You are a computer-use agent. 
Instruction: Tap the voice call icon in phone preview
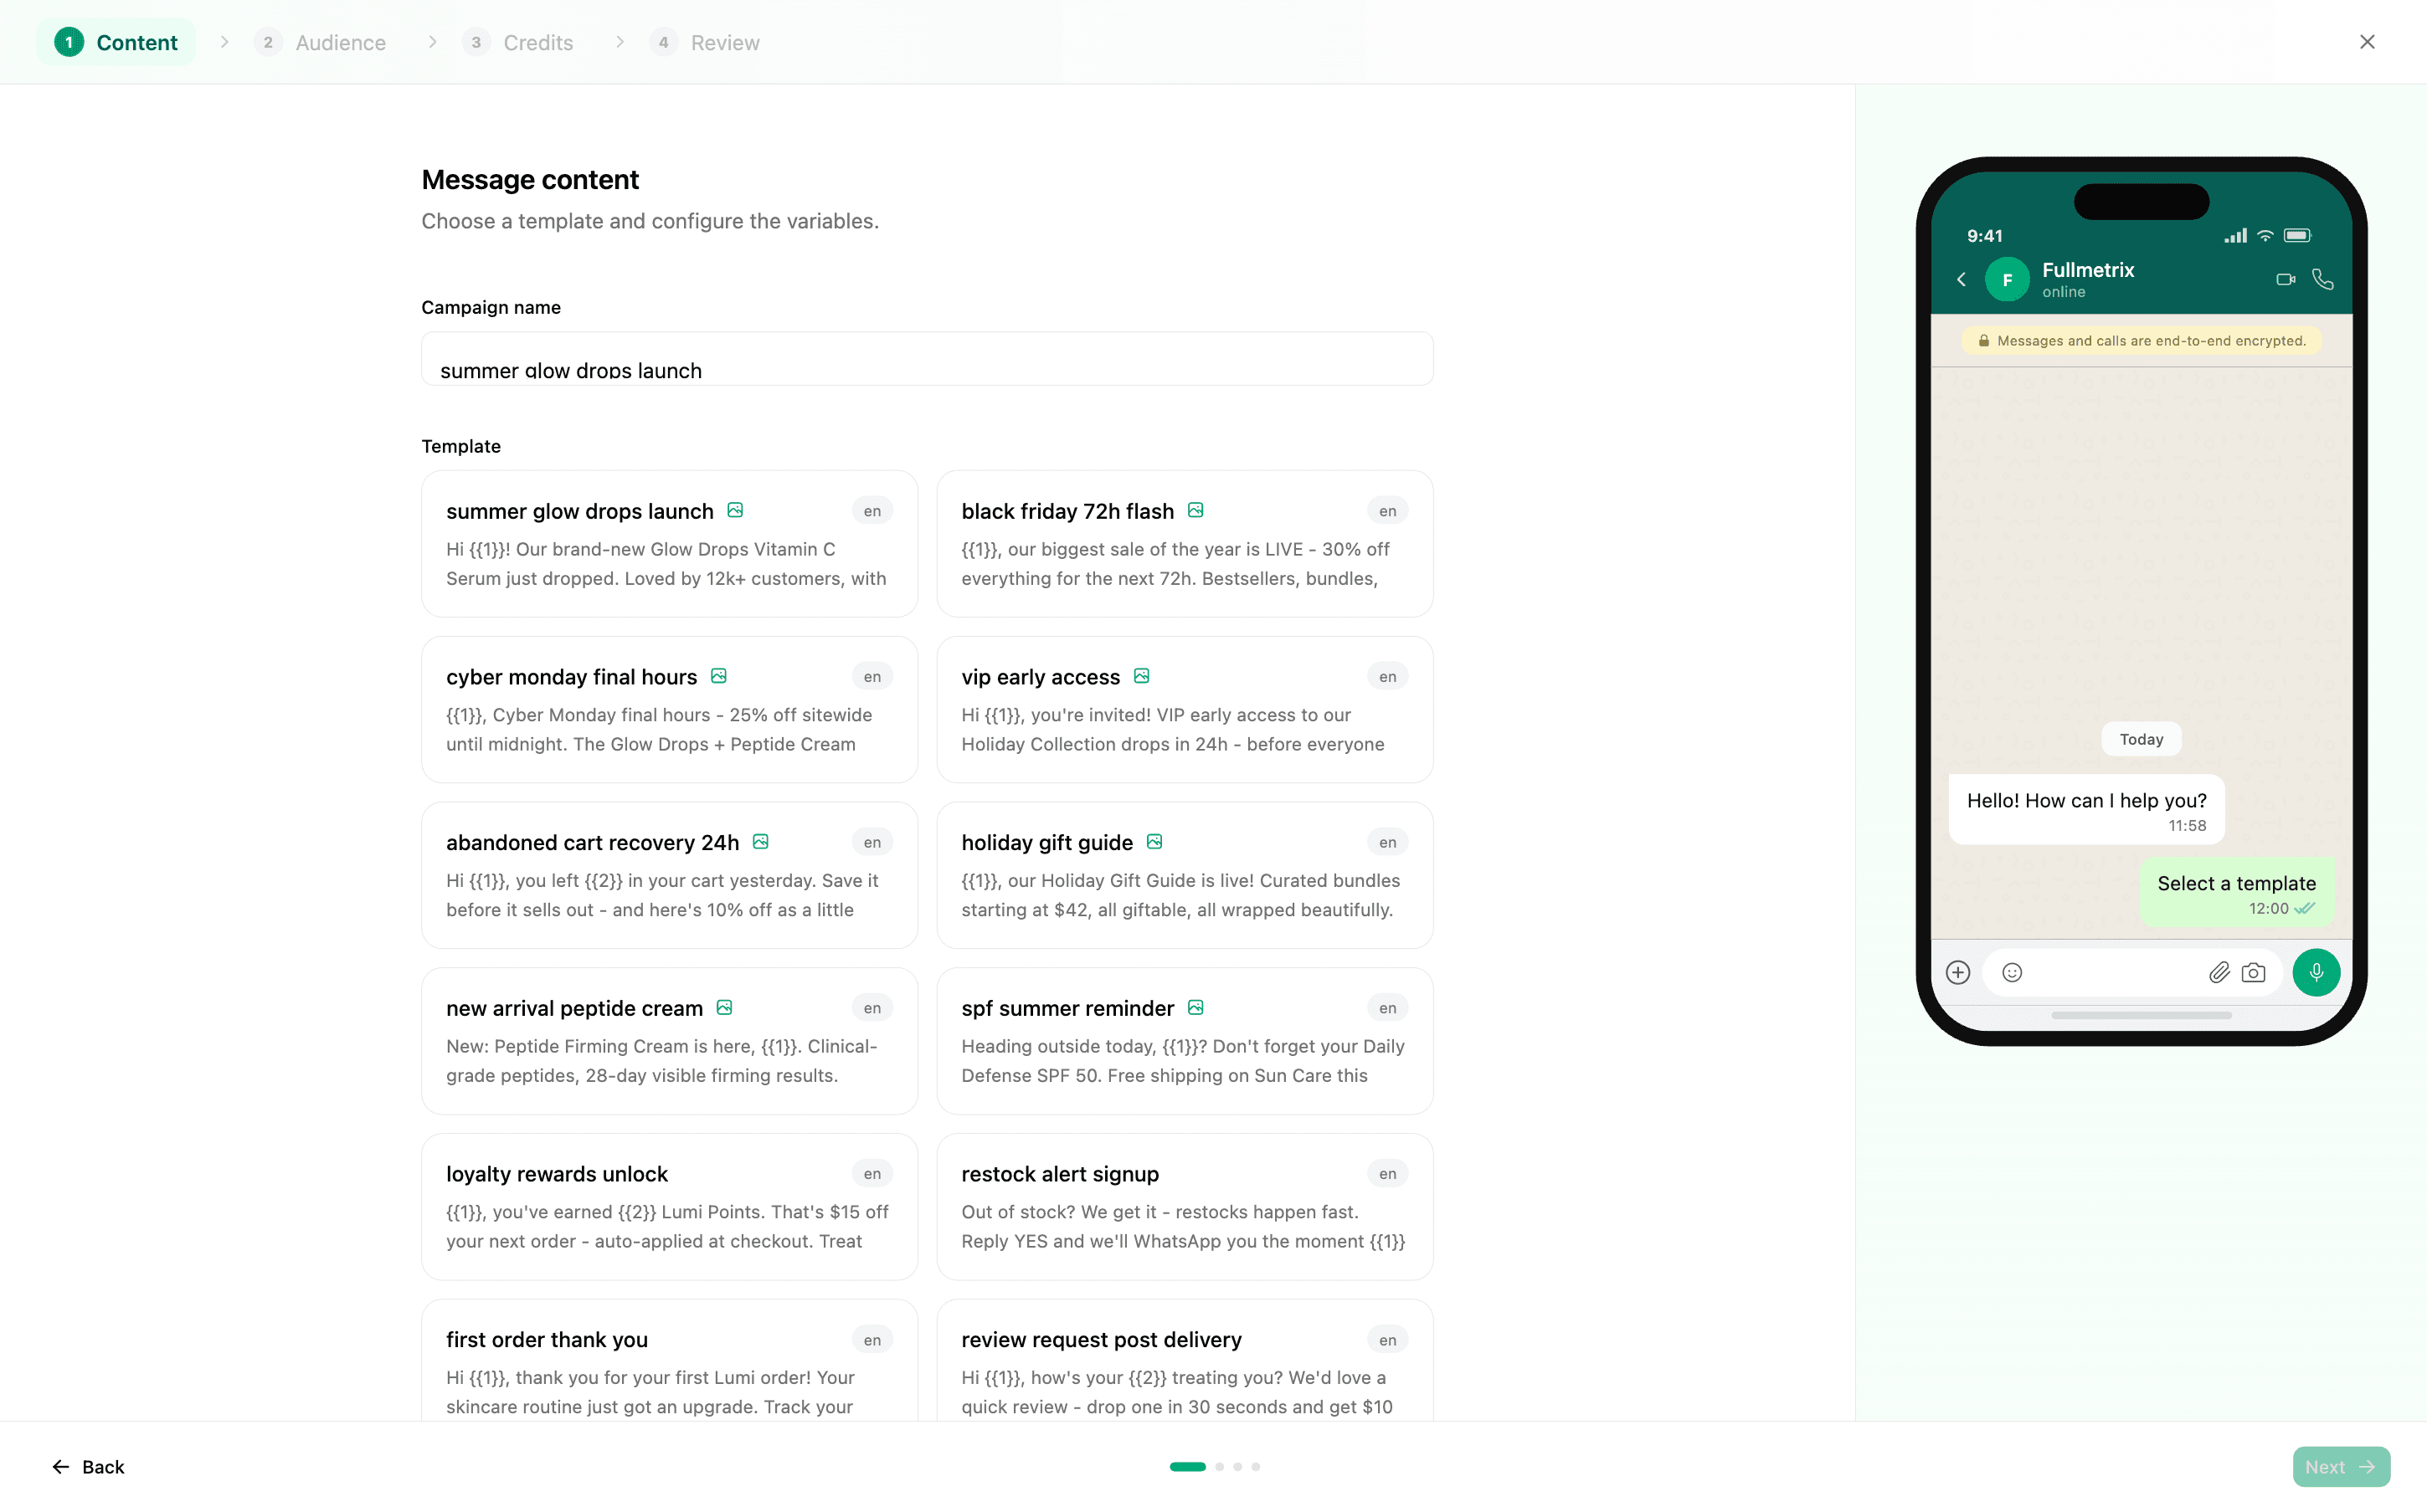(2323, 279)
